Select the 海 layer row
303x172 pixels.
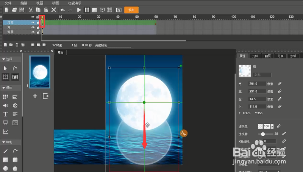(x=22, y=27)
